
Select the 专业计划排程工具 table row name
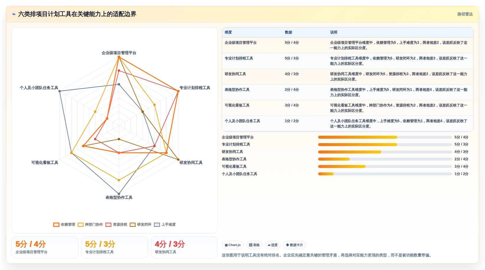[x=239, y=58]
